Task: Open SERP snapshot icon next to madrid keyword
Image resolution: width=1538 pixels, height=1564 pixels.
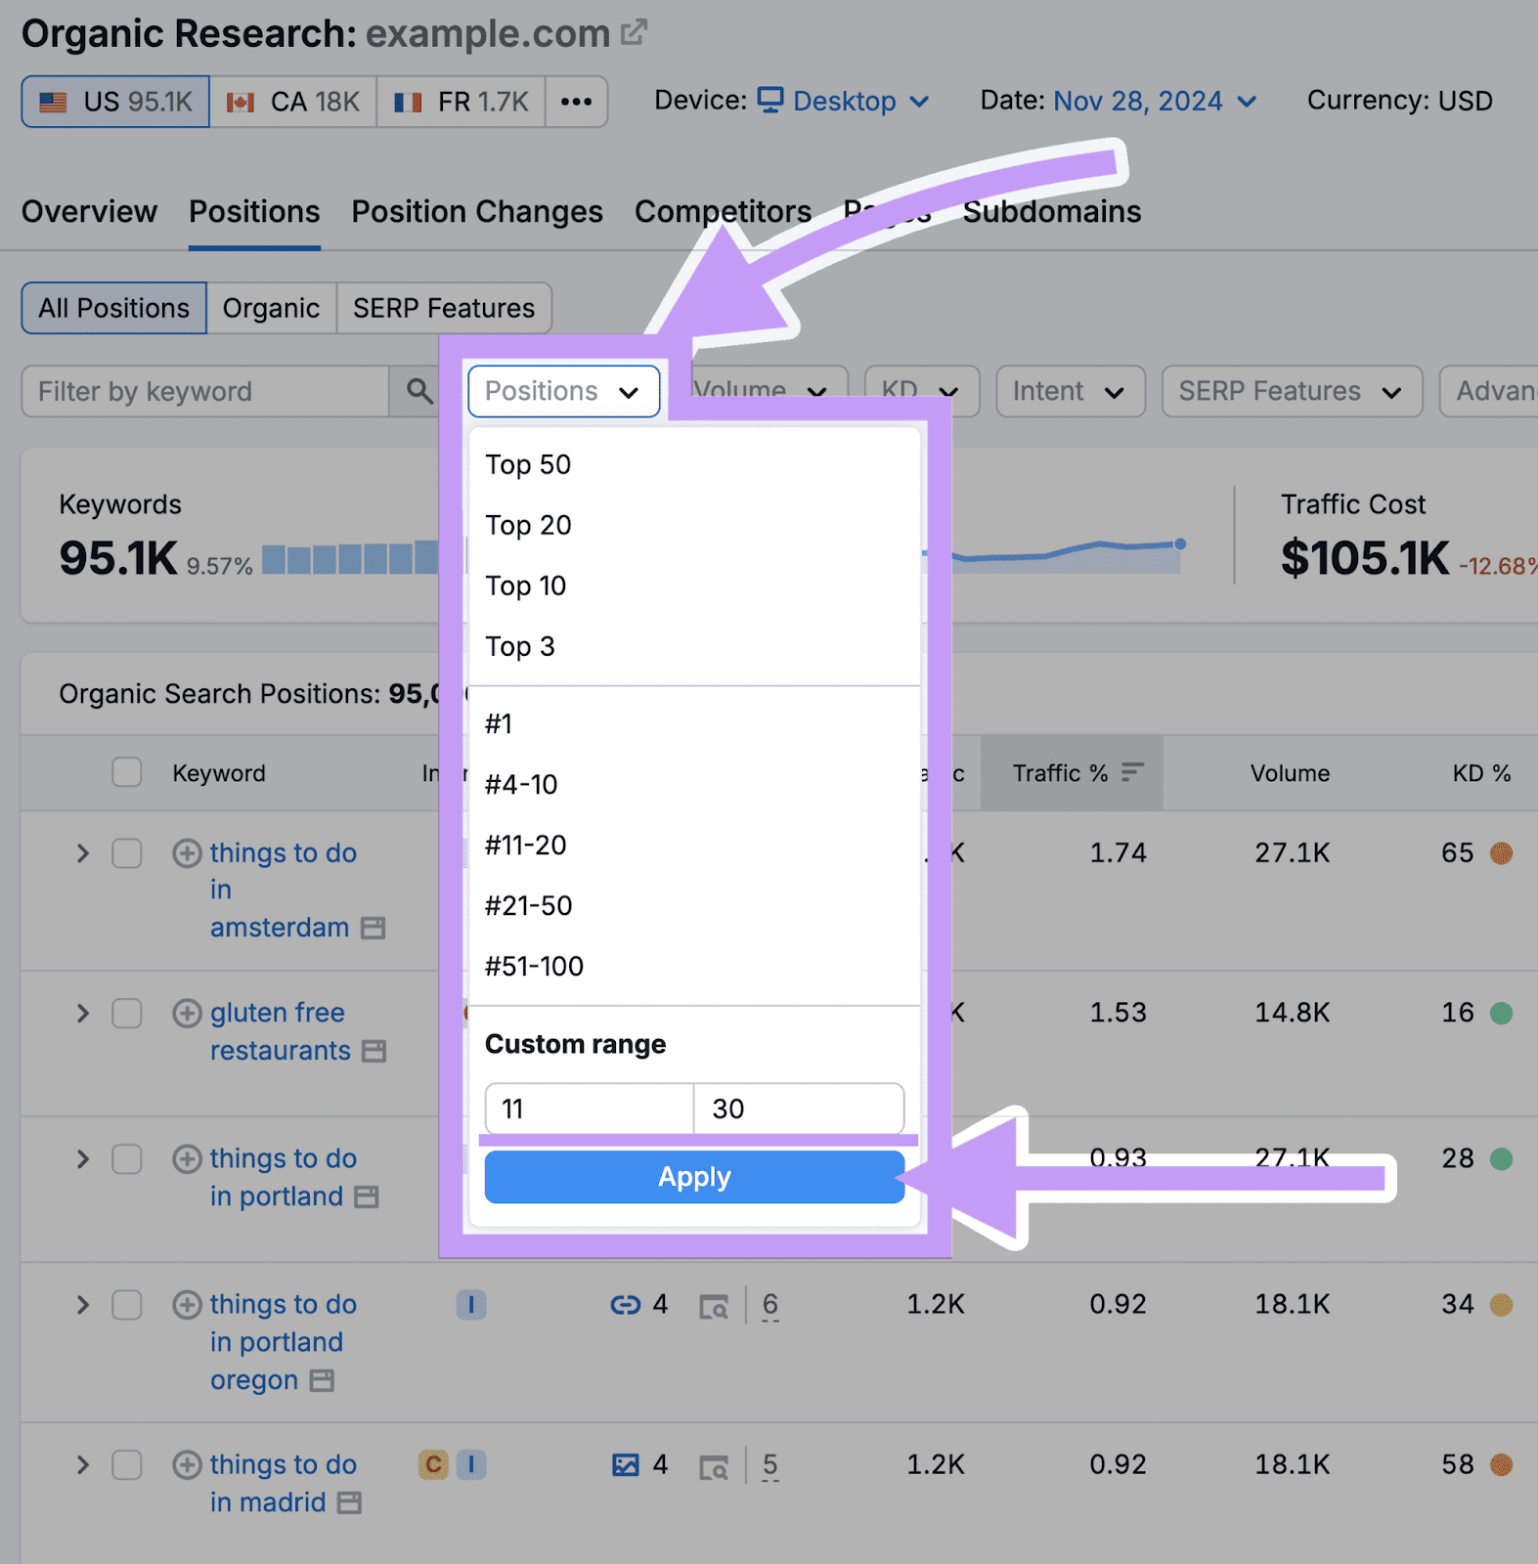Action: click(349, 1502)
